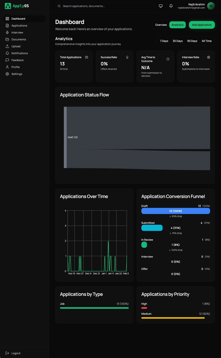221x358 pixels.
Task: Click the Applications Over Time line chart
Action: pos(97,241)
